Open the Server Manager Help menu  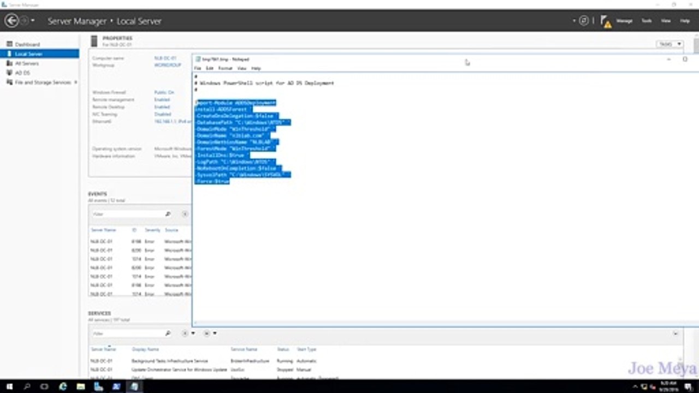685,21
